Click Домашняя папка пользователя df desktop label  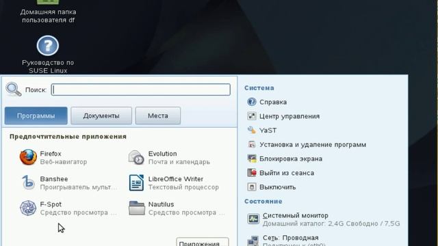tap(48, 16)
